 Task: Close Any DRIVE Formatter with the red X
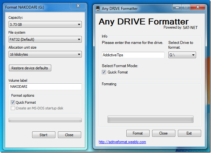pyautogui.click(x=198, y=7)
